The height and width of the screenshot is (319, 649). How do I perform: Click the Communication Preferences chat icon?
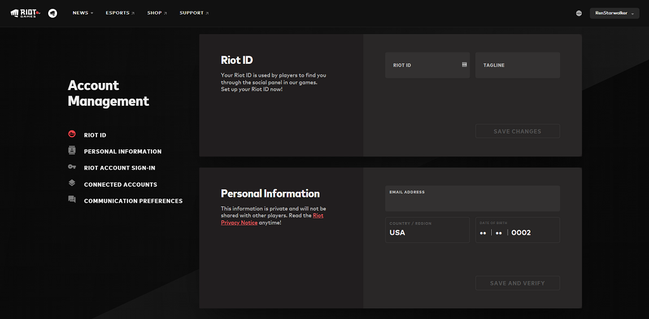point(72,200)
